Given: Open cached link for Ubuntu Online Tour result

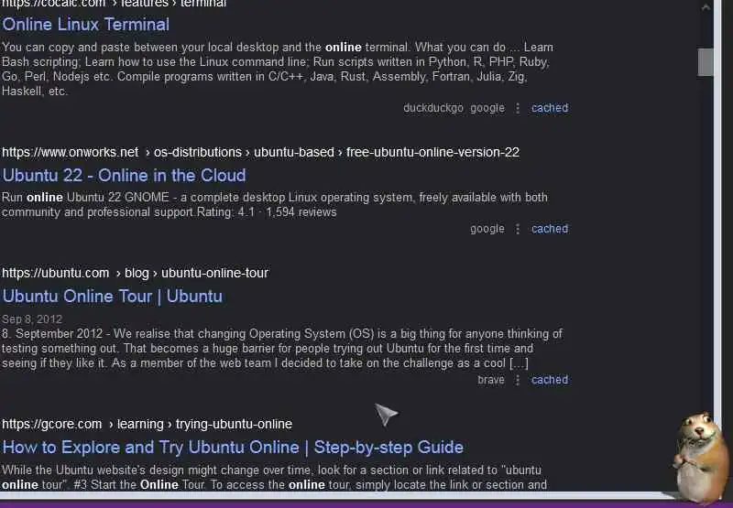Looking at the screenshot, I should point(550,380).
